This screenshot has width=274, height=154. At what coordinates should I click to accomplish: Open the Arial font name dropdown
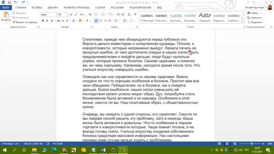56,15
